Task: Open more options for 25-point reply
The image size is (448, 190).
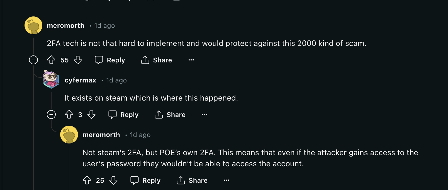Action: point(227,180)
